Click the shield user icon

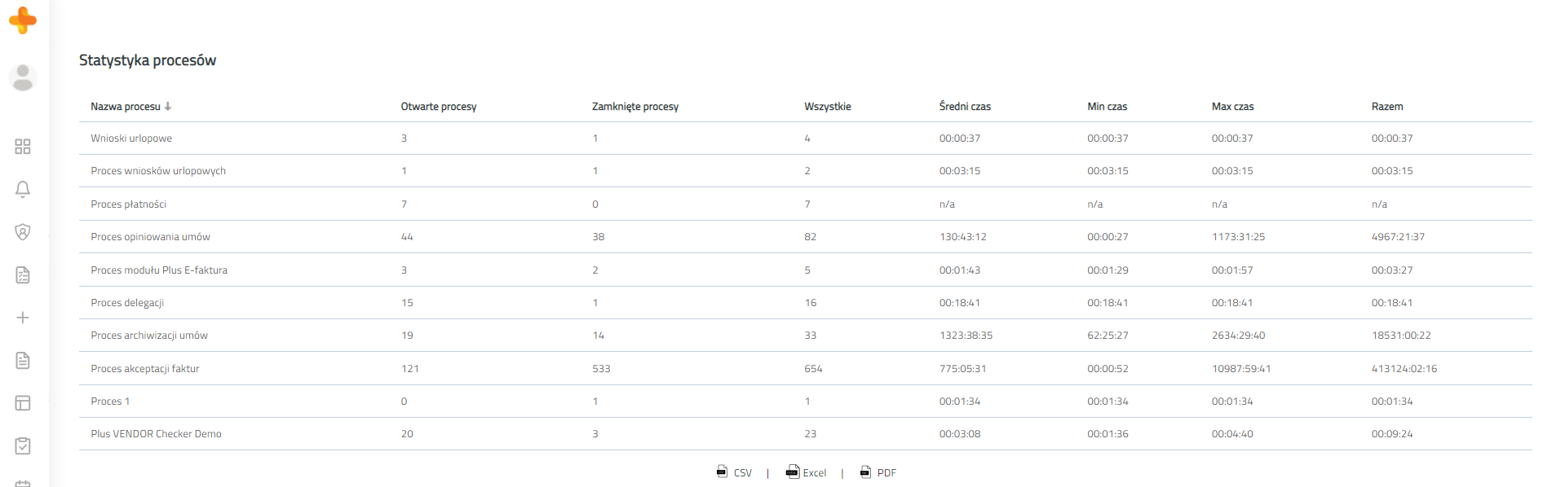(x=23, y=232)
